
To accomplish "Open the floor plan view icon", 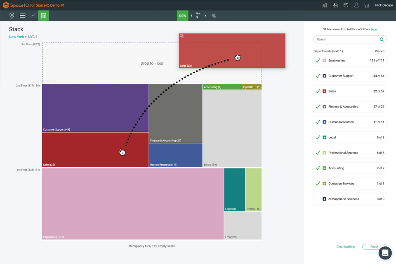I will pyautogui.click(x=22, y=16).
